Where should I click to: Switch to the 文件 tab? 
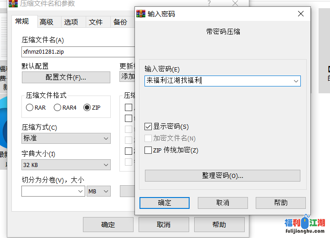[x=96, y=22]
